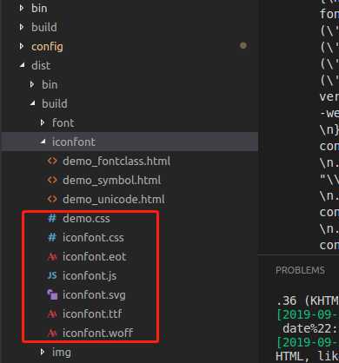The height and width of the screenshot is (363, 339).
Task: Select the config folder label
Action: pos(47,46)
